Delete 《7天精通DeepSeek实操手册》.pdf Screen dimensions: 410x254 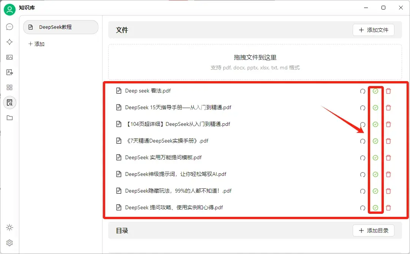pos(389,141)
